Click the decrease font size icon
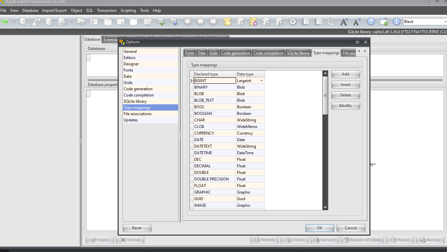 (357, 22)
